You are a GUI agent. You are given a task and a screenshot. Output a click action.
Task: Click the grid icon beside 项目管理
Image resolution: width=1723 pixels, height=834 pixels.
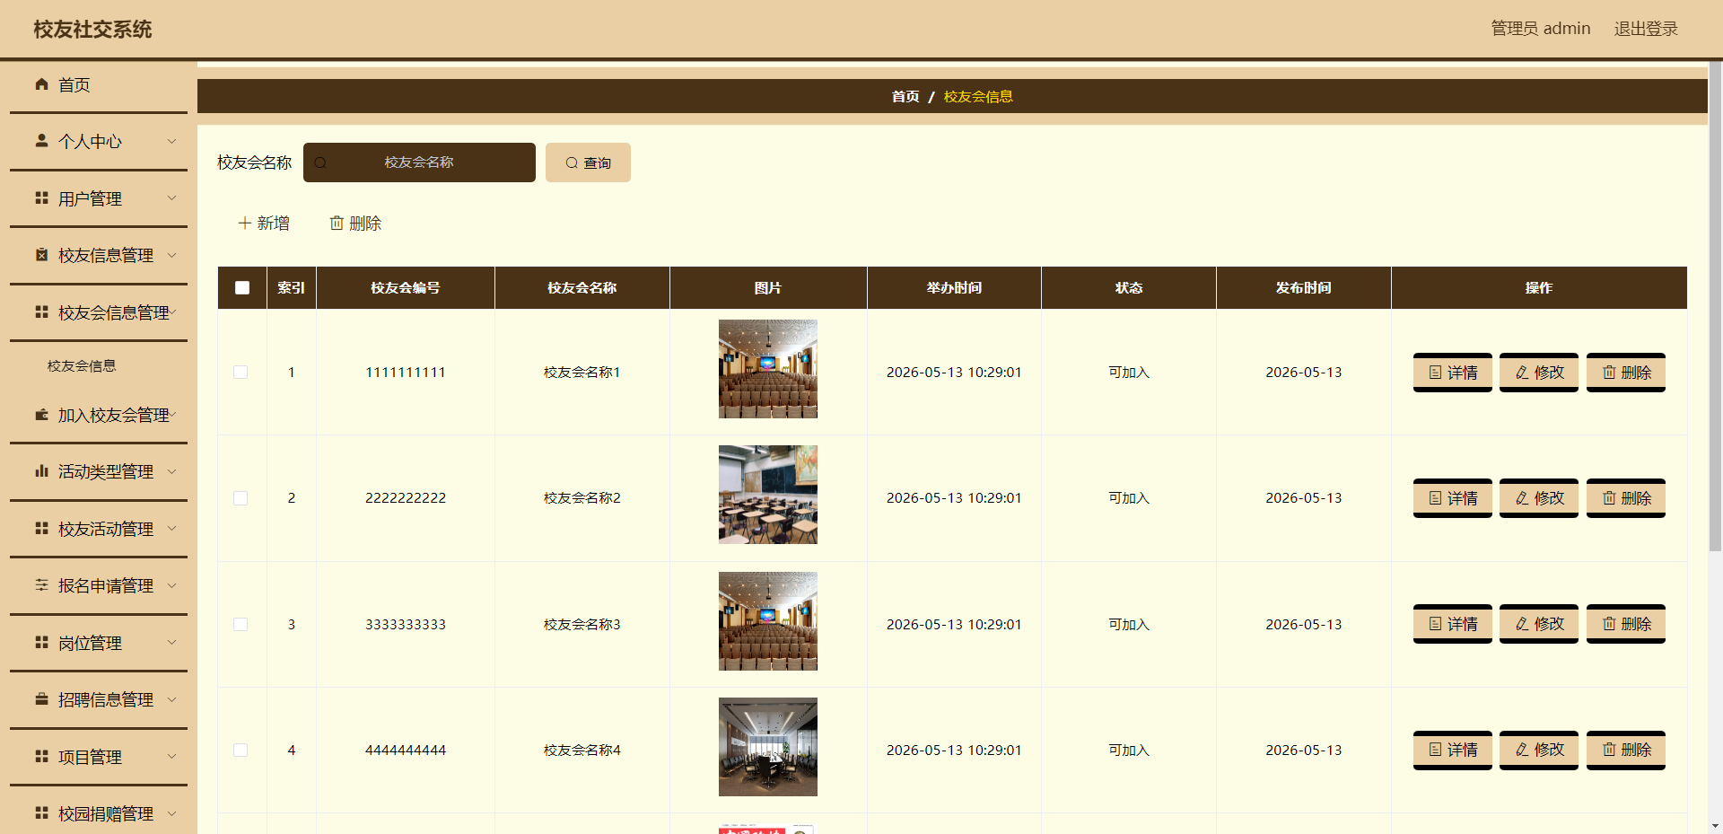click(x=41, y=757)
